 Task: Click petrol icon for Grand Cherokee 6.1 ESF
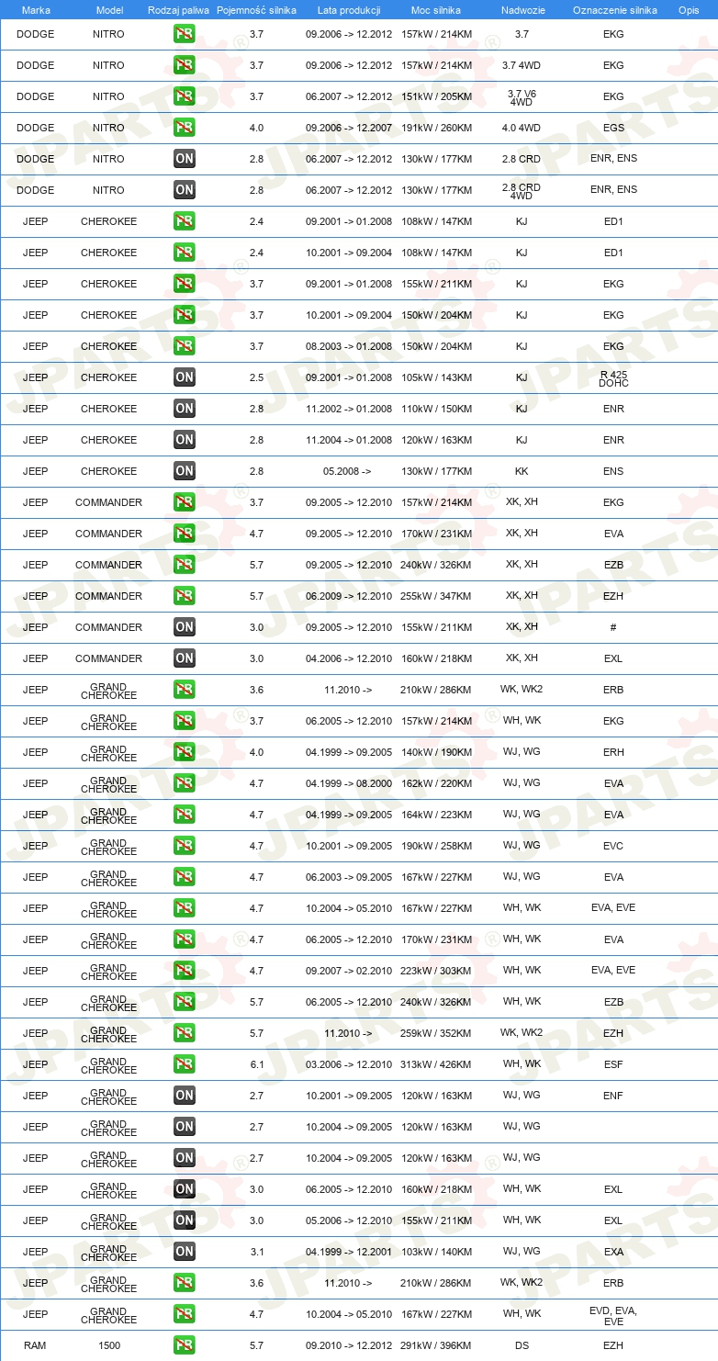click(185, 1064)
